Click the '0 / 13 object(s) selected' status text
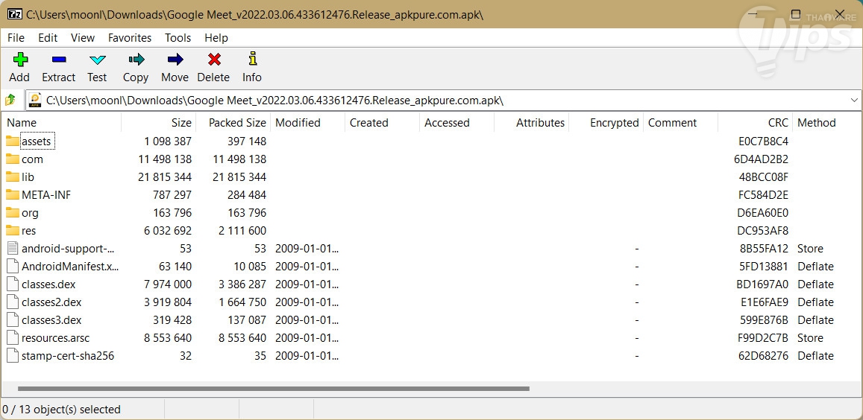Viewport: 863px width, 420px height. [62, 410]
